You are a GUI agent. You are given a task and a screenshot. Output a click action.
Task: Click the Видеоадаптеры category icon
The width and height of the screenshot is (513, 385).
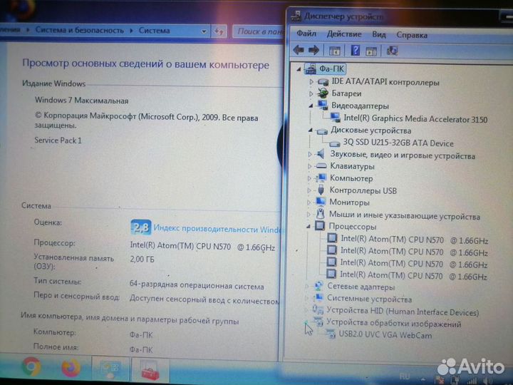[323, 106]
